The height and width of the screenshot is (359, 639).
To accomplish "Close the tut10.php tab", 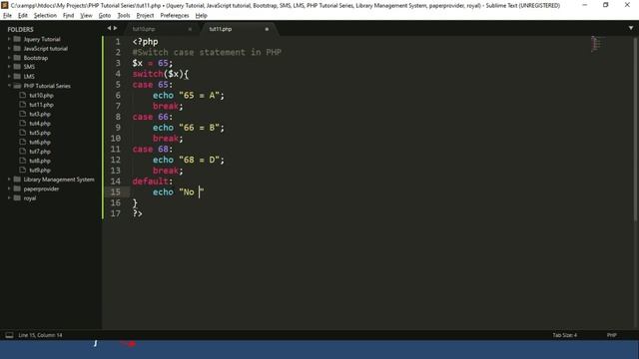I will (190, 29).
